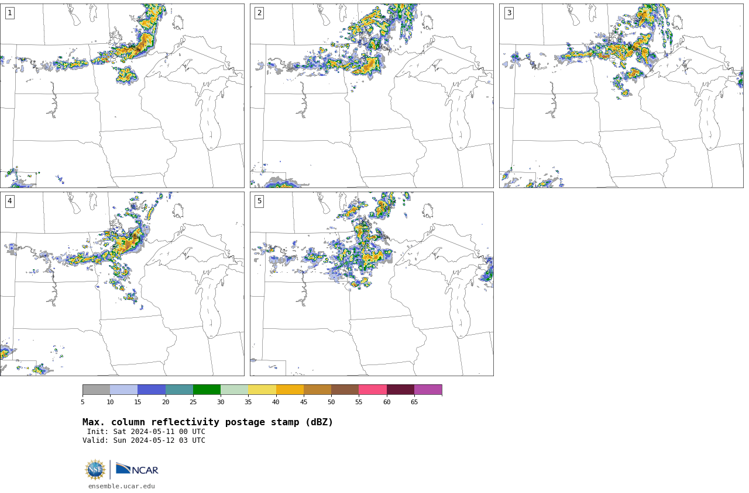Image resolution: width=749 pixels, height=493 pixels.
Task: Open ensemble member 1 reflectivity map
Action: click(122, 96)
